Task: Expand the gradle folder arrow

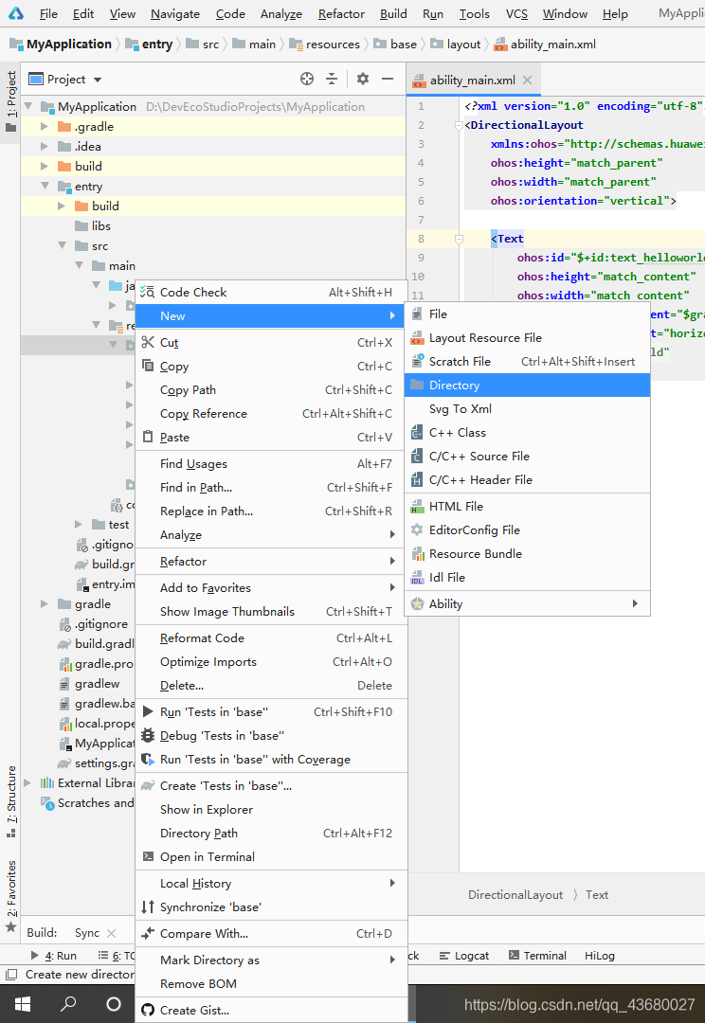Action: point(45,603)
